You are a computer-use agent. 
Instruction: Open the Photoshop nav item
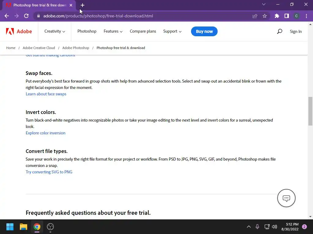[87, 31]
